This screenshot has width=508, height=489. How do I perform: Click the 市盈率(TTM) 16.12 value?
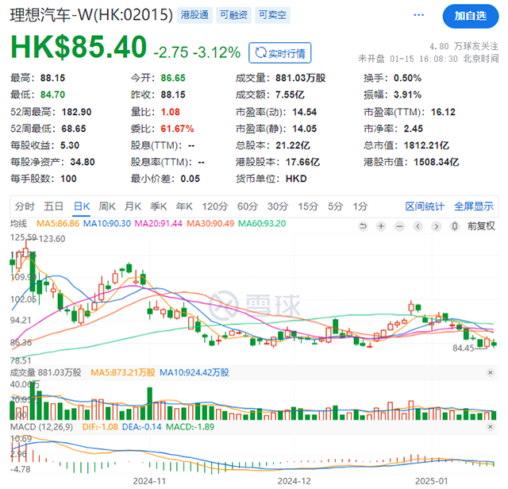tap(443, 112)
